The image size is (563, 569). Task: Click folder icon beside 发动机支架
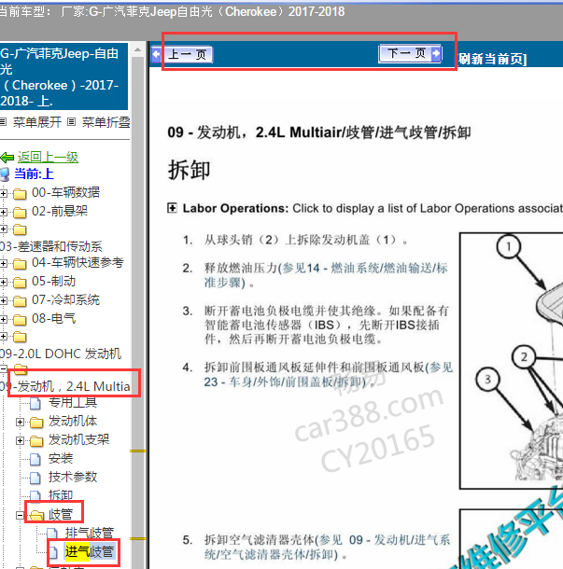[36, 441]
